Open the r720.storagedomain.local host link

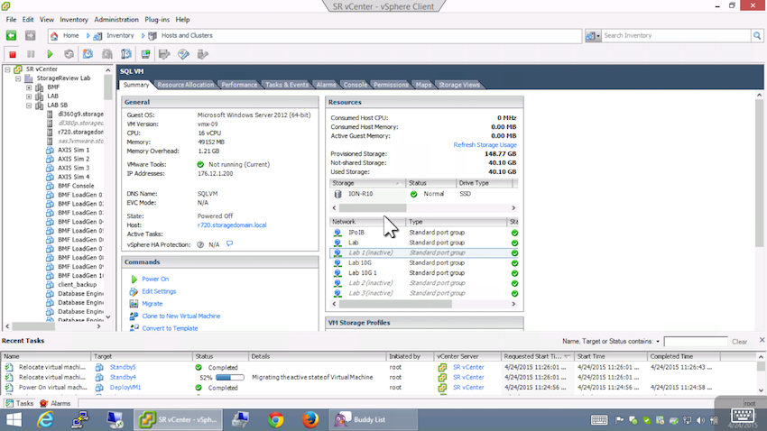pos(232,225)
